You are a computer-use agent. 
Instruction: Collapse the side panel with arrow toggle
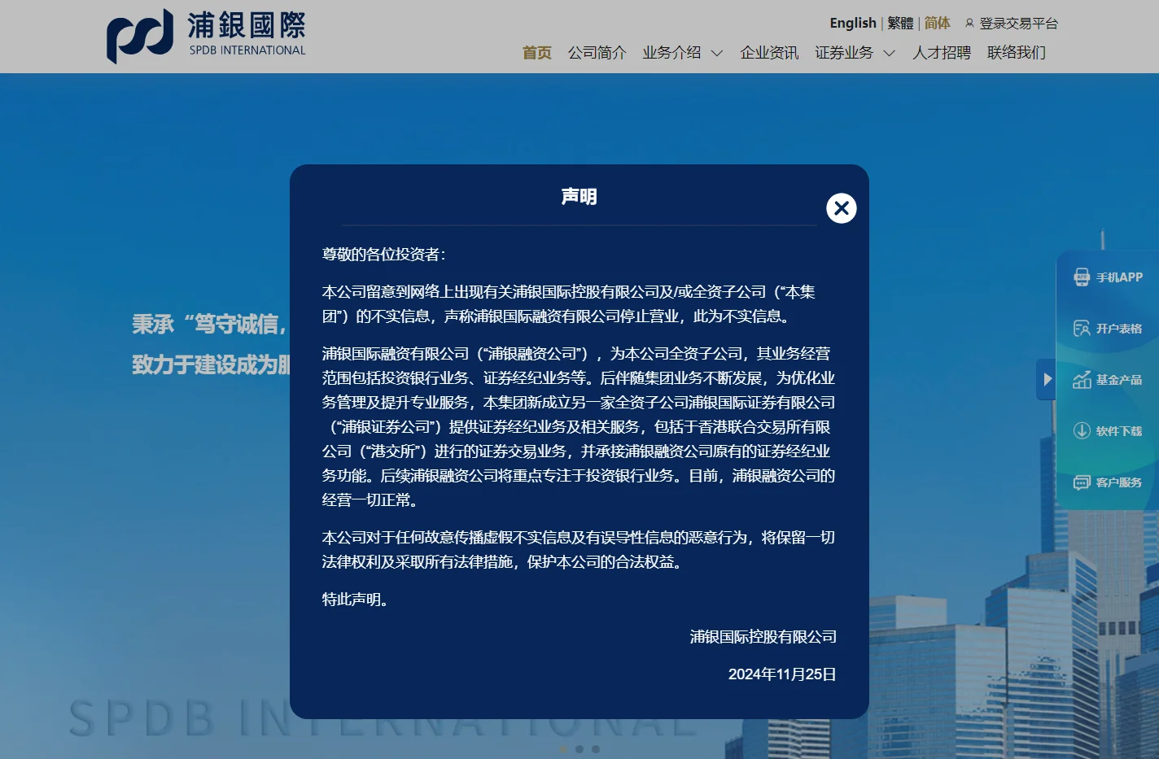[x=1047, y=379]
